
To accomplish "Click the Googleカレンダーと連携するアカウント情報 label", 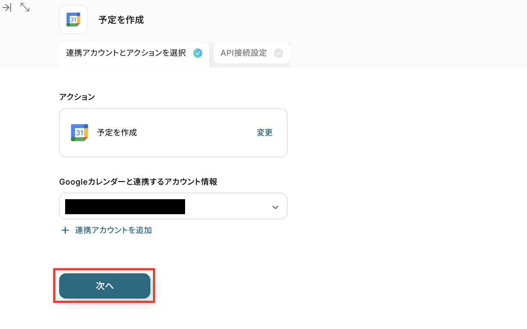I will point(138,182).
